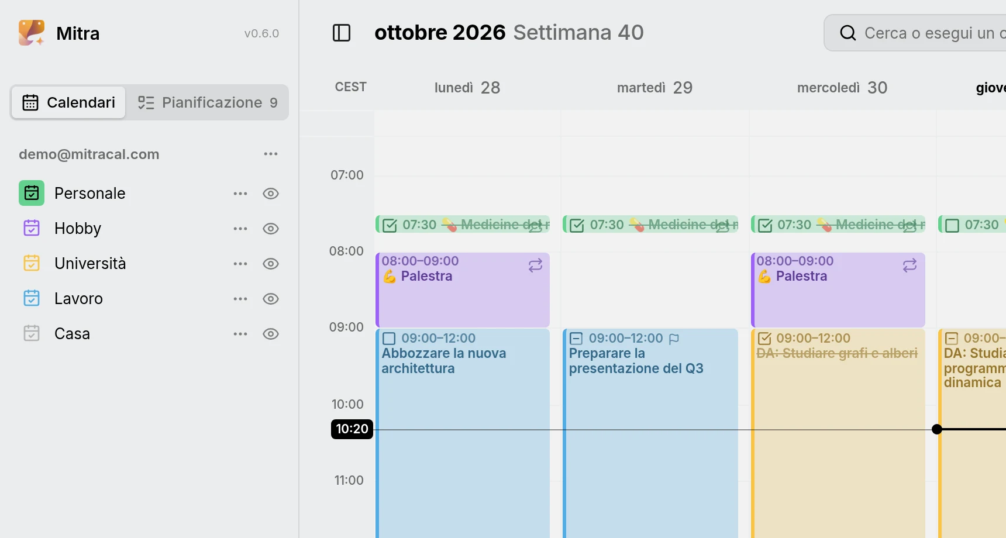Toggle visibility of Università calendar

coord(270,264)
